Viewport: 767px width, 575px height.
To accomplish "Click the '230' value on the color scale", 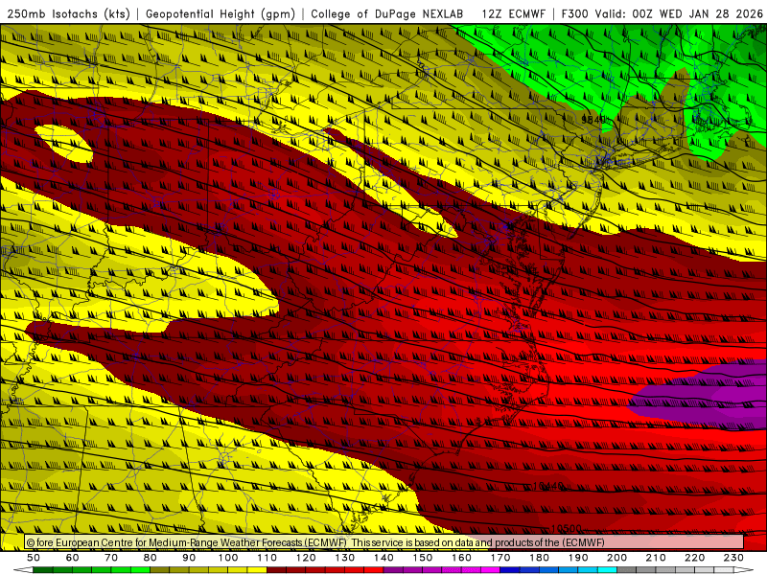I will 733,558.
